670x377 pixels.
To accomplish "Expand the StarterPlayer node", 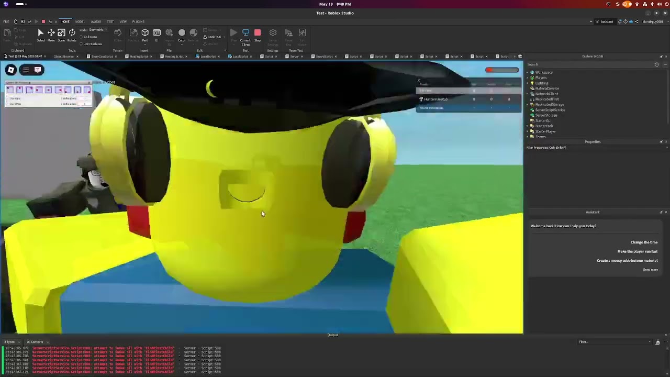I will coord(528,131).
